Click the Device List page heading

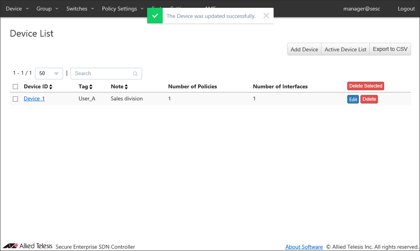pos(32,33)
